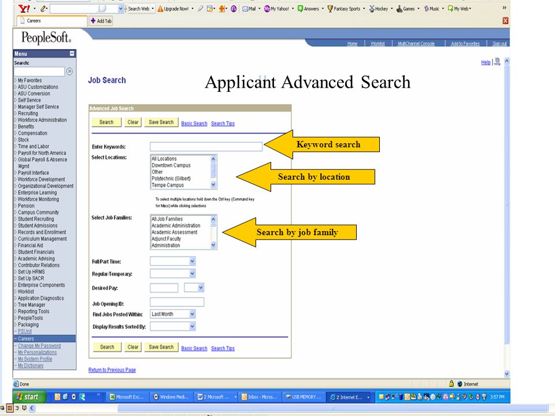Click the Add to Favorites link
The height and width of the screenshot is (416, 555).
(x=465, y=43)
